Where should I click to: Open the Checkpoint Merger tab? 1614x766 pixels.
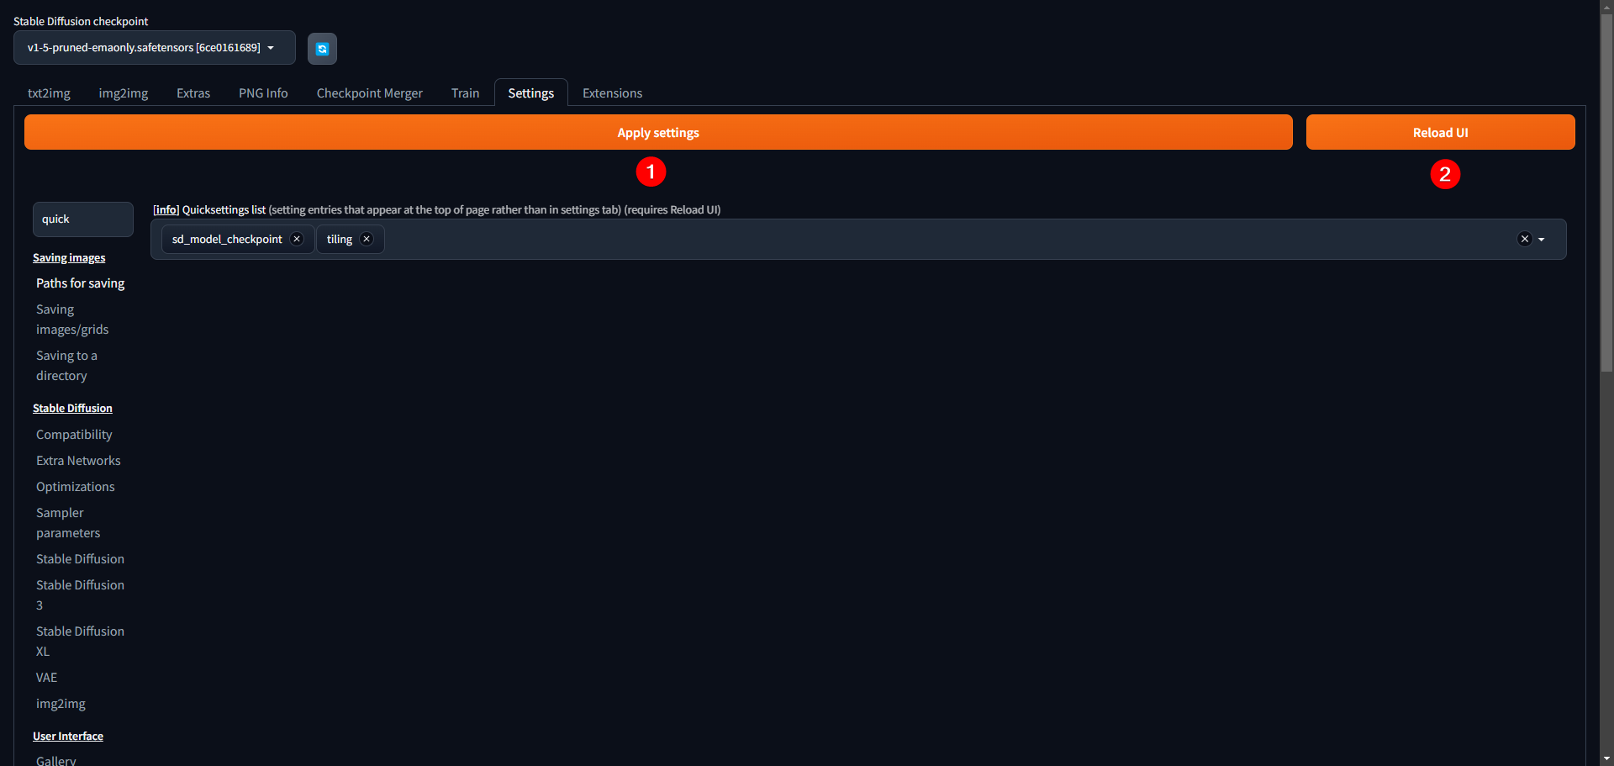pos(369,93)
